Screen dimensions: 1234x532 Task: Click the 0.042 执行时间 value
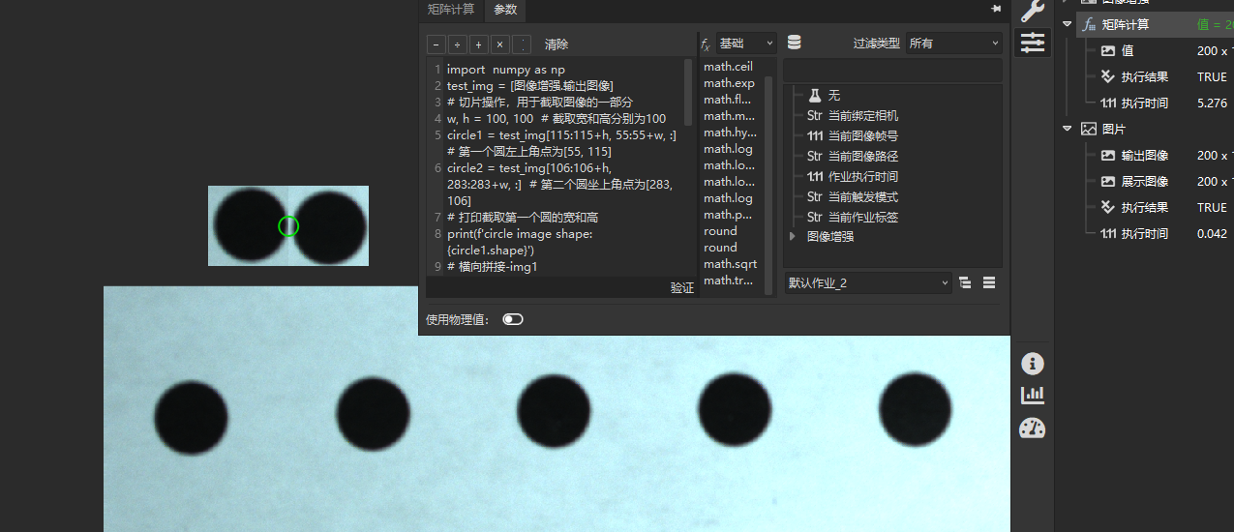coord(1212,233)
